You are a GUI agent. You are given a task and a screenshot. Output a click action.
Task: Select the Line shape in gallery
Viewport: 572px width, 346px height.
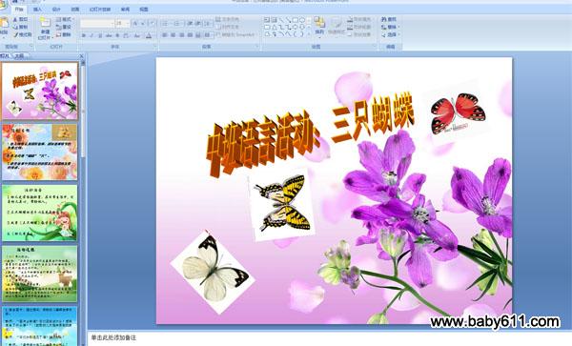[x=281, y=20]
